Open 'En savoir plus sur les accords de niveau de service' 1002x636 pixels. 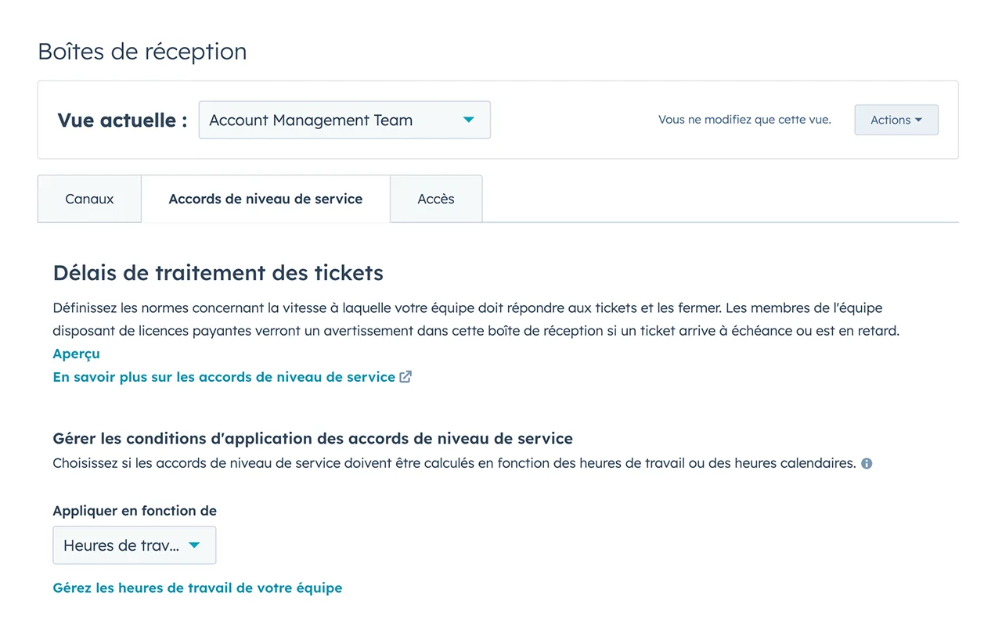224,377
